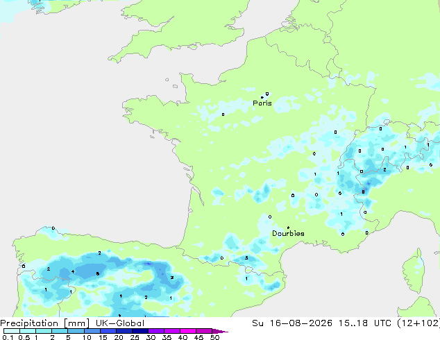Click the over-50 arrow tip of legend

click(220, 331)
